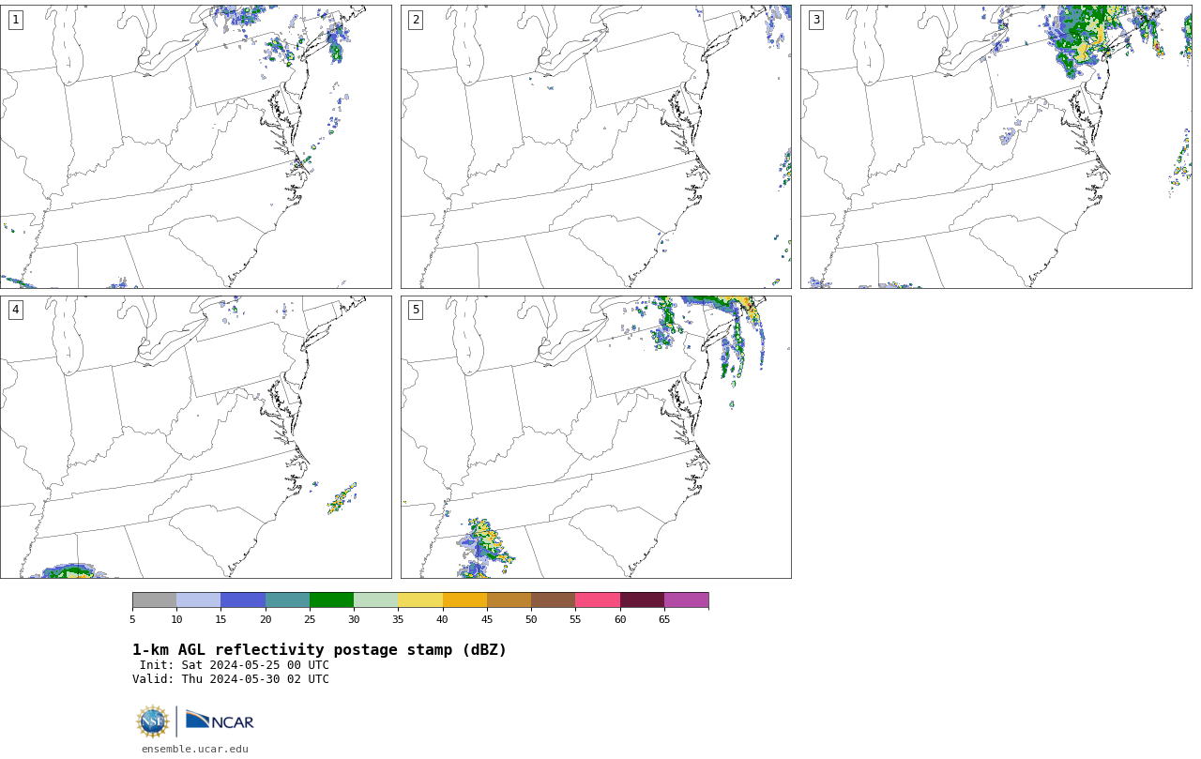Click the colorbar tick label 25
Viewport: 1201px width, 759px height.
click(x=310, y=619)
